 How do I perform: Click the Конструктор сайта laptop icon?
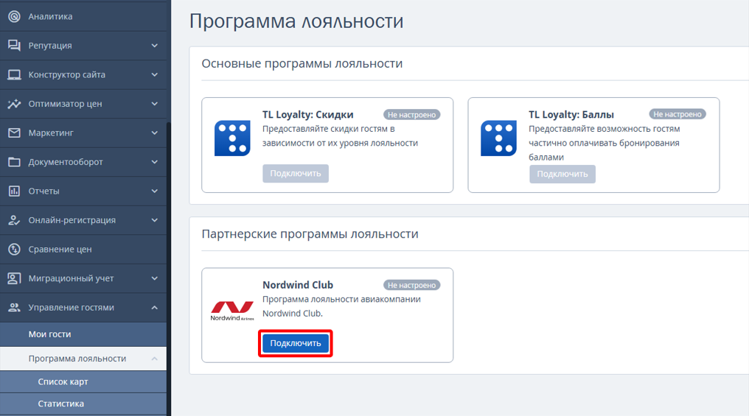click(14, 75)
